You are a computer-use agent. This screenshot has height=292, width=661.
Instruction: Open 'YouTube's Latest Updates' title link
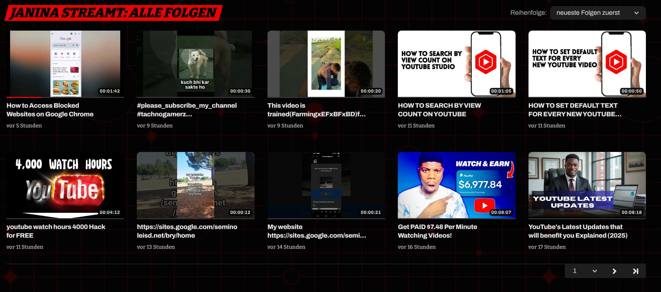pyautogui.click(x=578, y=231)
